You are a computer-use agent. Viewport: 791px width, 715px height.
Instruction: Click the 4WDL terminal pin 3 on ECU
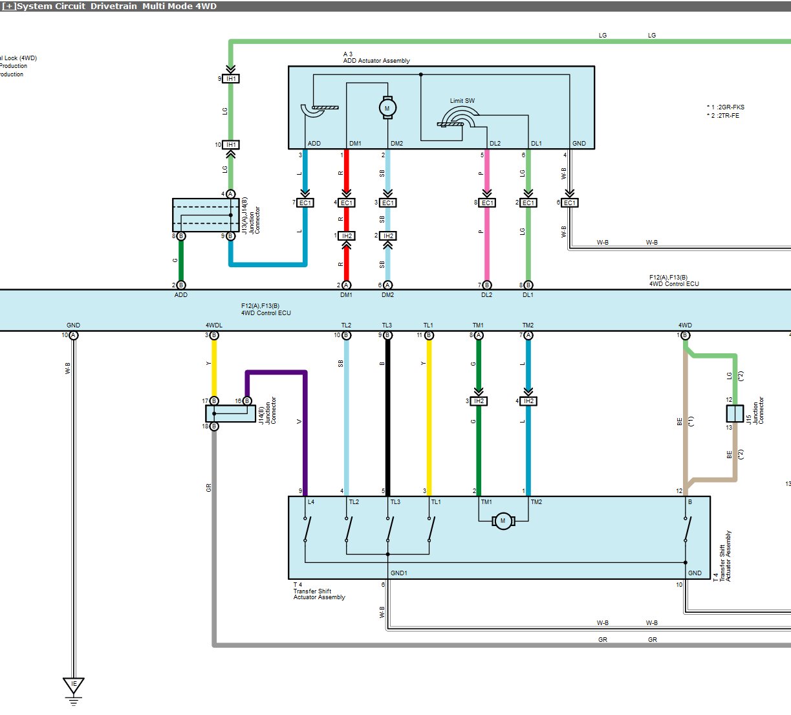coord(214,335)
